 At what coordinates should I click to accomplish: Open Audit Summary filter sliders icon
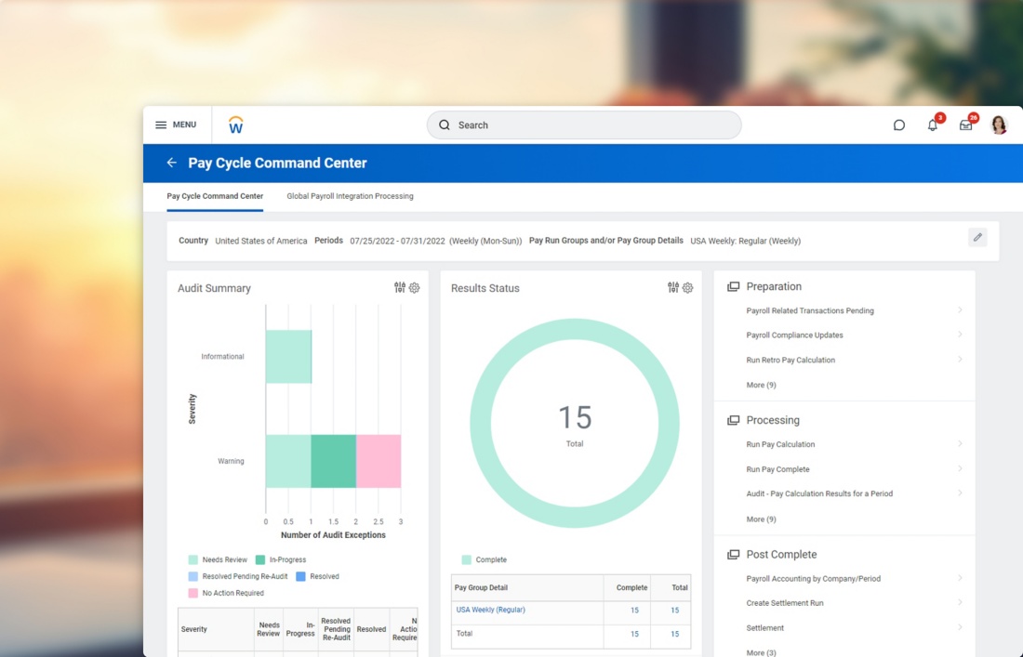click(399, 287)
